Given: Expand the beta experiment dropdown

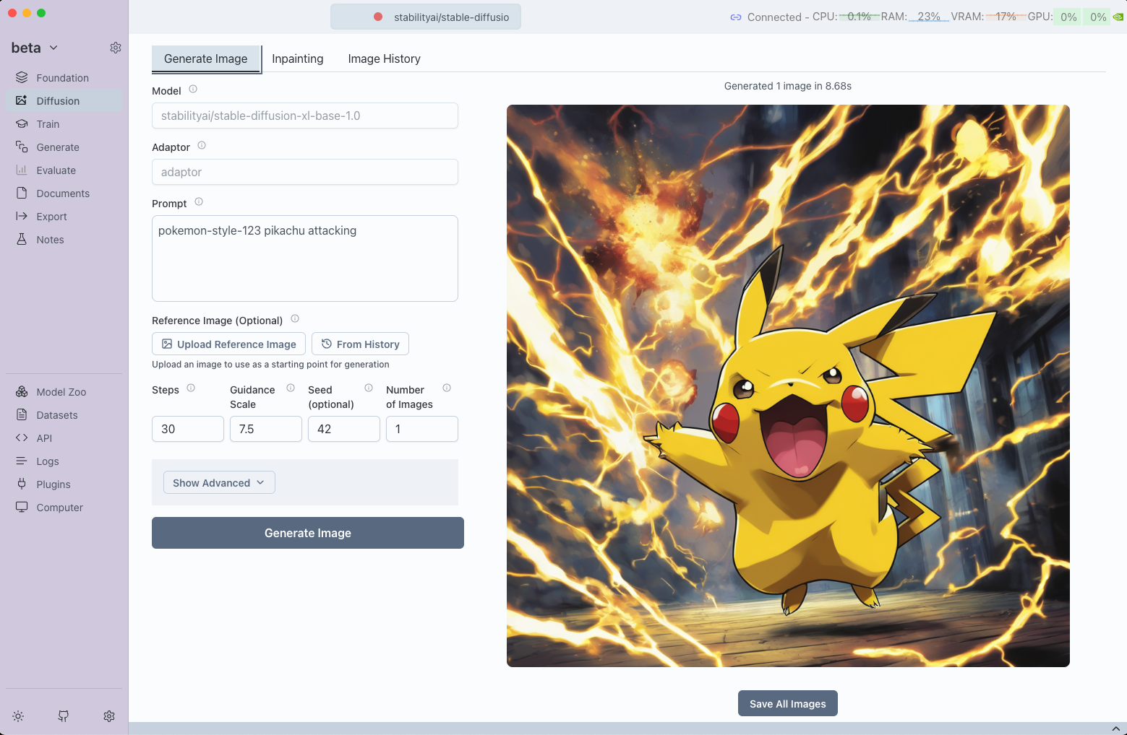Looking at the screenshot, I should 34,48.
